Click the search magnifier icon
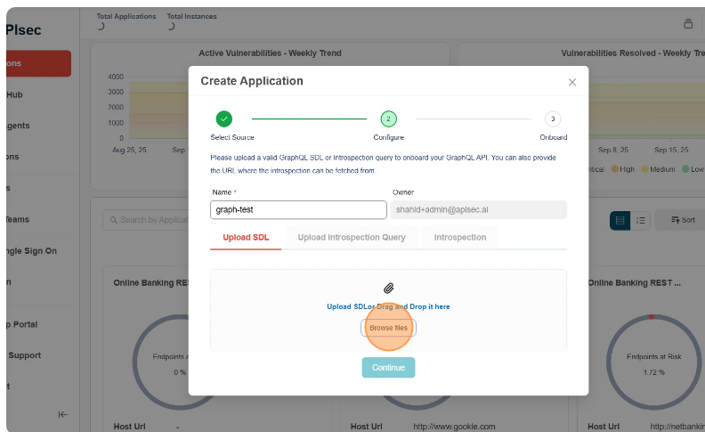This screenshot has height=432, width=705. 111,220
